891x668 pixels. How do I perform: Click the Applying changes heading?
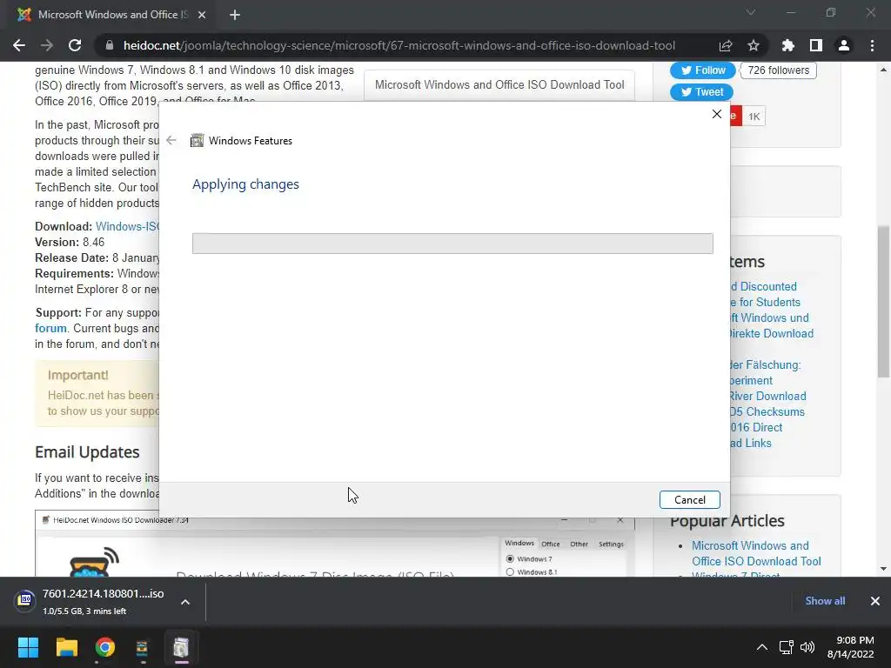[245, 184]
